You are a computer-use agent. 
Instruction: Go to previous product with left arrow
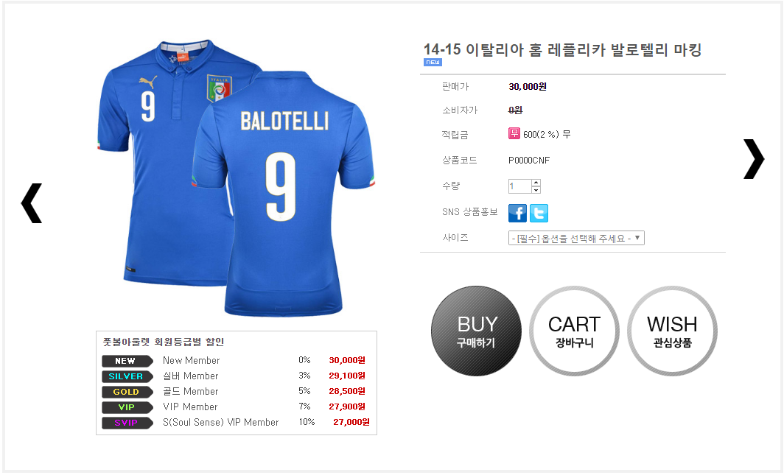[x=32, y=203]
